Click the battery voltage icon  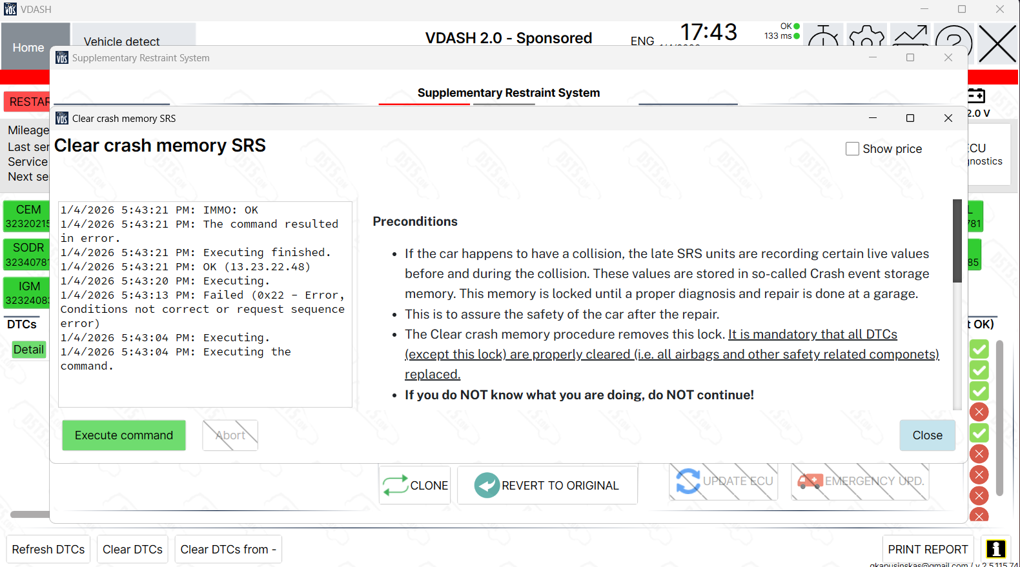[976, 95]
